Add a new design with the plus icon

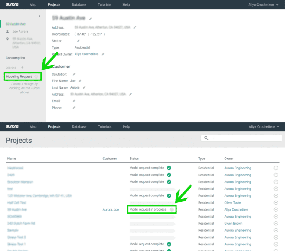pos(22,67)
